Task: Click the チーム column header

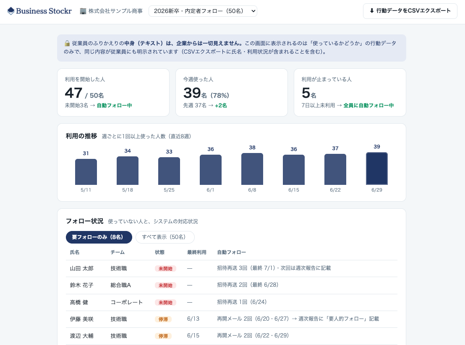Action: click(118, 252)
